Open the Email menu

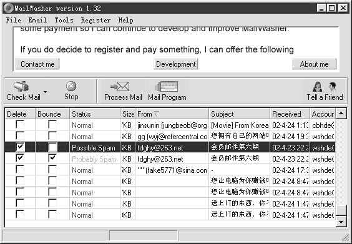pos(37,20)
